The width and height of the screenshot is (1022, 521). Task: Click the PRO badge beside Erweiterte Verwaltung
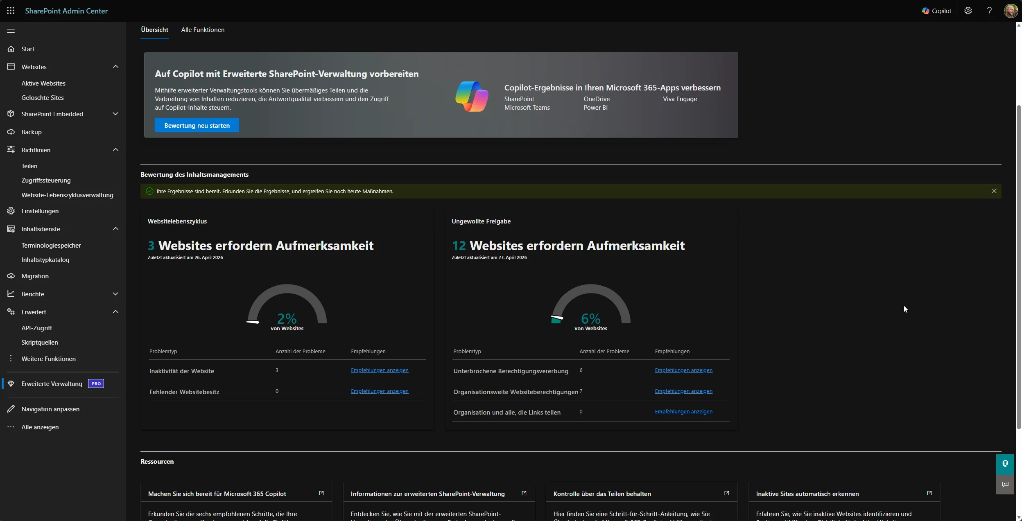(96, 383)
